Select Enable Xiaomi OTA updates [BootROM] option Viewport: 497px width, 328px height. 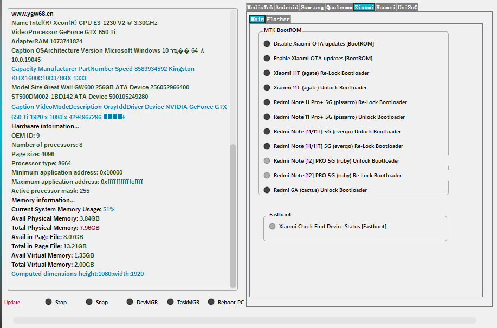point(318,59)
